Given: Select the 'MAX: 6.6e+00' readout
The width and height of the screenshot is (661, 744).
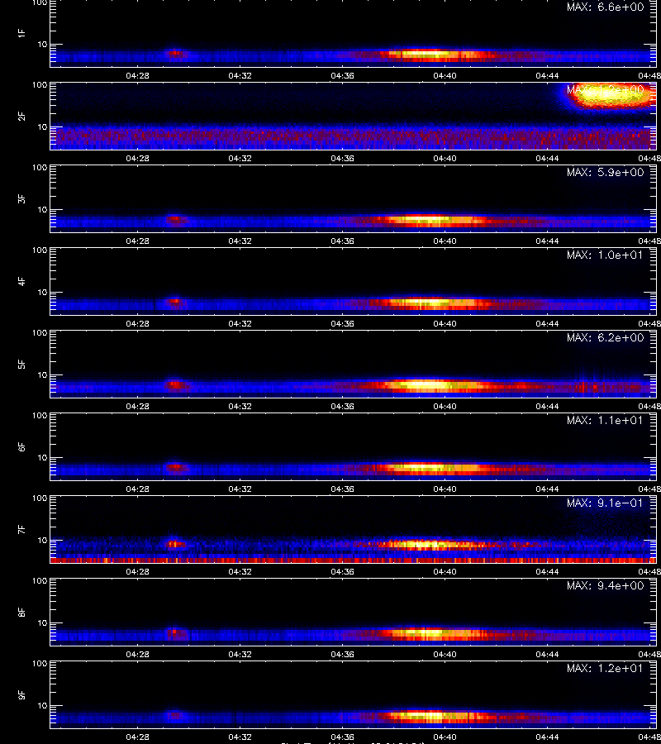Looking at the screenshot, I should point(605,7).
